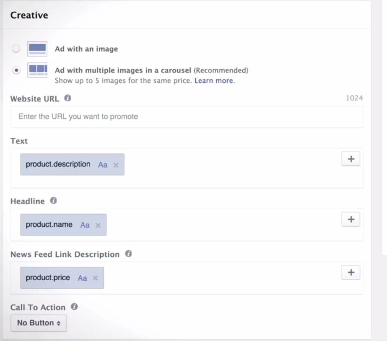Click the carousel ad format icon

[37, 71]
